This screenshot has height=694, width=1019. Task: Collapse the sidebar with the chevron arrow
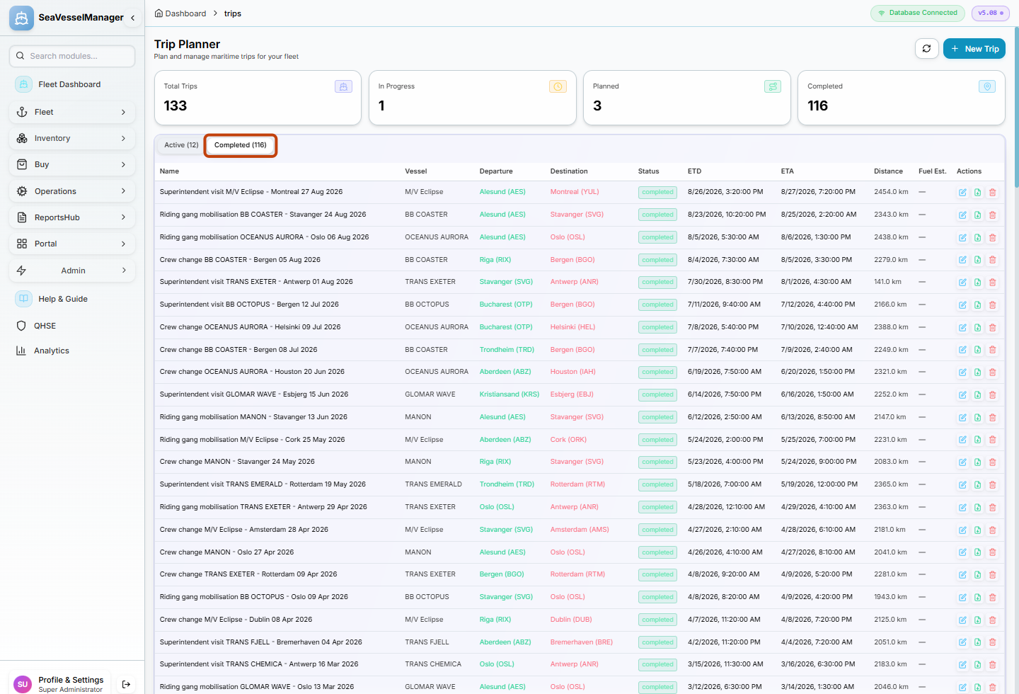point(132,18)
